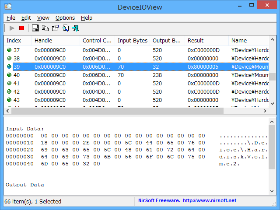Click the data pane scroll down arrow

272,191
